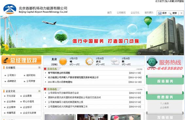The image size is (185, 120).
Task: Open the 2011年11月23日停电通知 announcement
Action: click(x=60, y=82)
